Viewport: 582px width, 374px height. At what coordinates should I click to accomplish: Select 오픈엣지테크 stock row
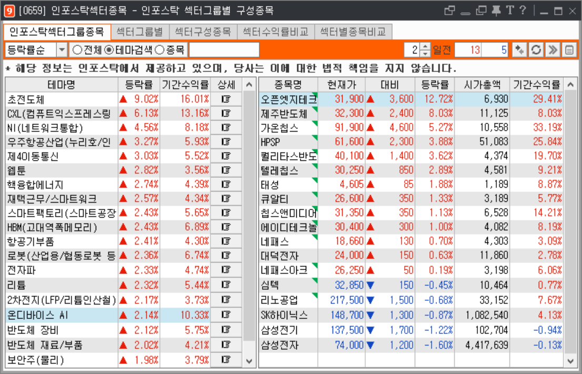tap(411, 99)
